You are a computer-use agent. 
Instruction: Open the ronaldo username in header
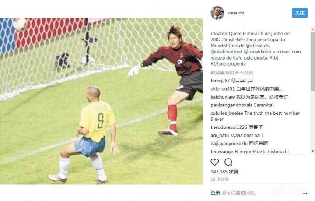point(236,13)
